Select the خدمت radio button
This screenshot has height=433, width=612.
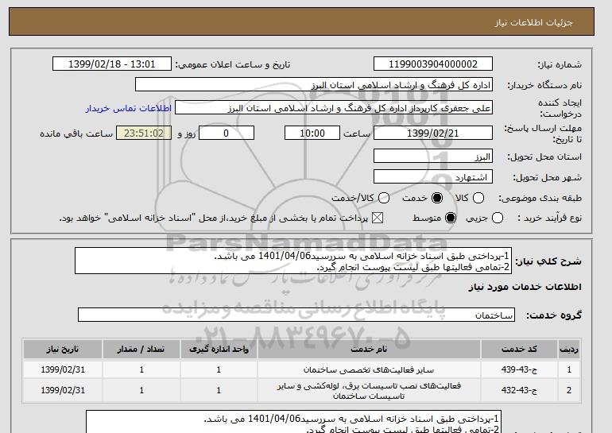coord(437,198)
